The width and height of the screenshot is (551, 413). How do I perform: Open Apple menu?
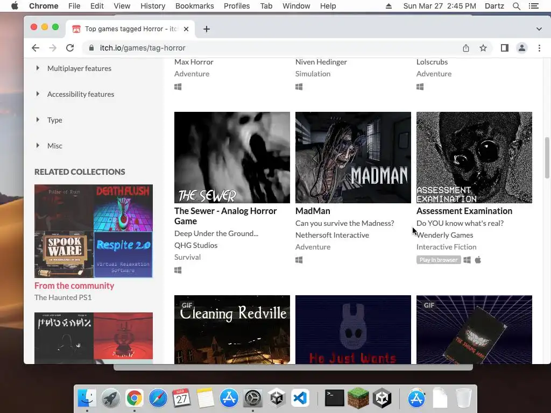click(15, 6)
